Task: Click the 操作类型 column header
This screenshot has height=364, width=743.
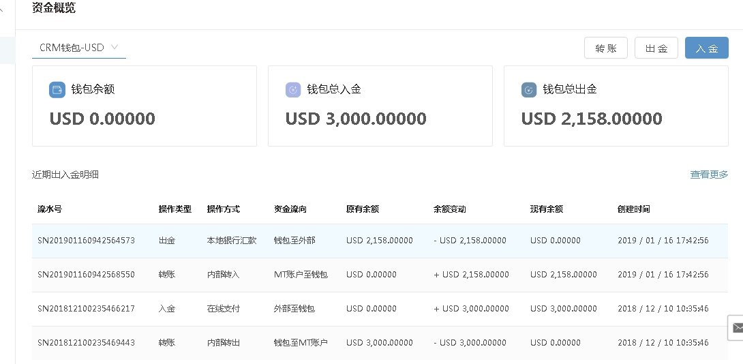Action: tap(175, 209)
